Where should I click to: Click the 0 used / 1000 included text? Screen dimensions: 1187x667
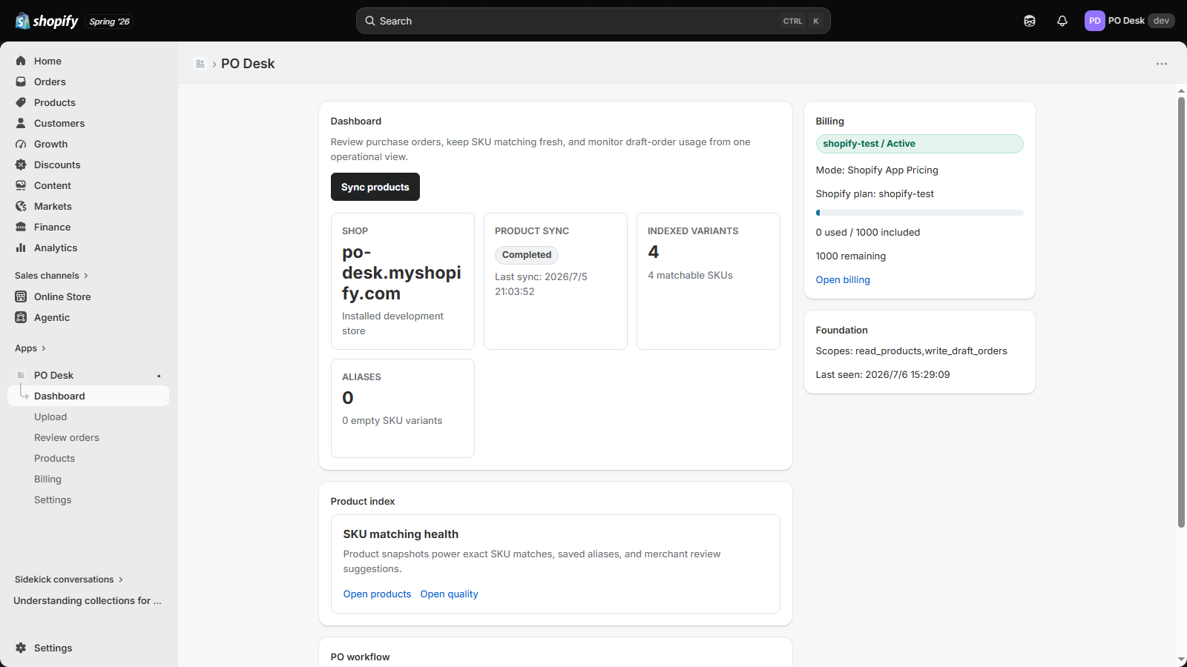868,232
